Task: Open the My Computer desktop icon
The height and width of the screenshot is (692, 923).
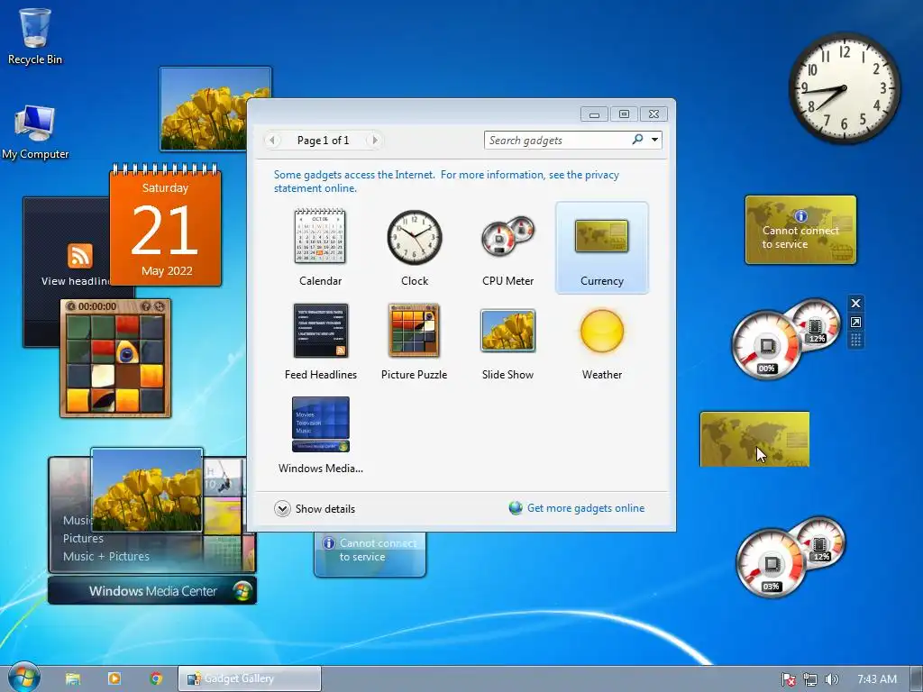Action: point(35,132)
